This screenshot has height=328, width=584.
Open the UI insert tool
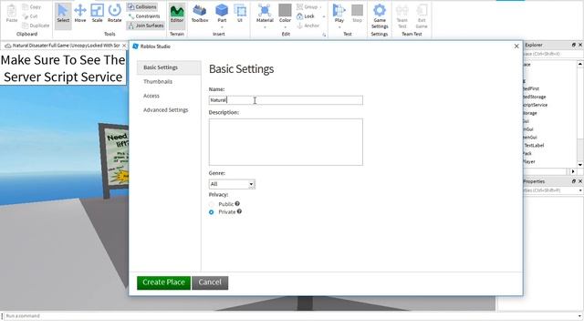(240, 14)
